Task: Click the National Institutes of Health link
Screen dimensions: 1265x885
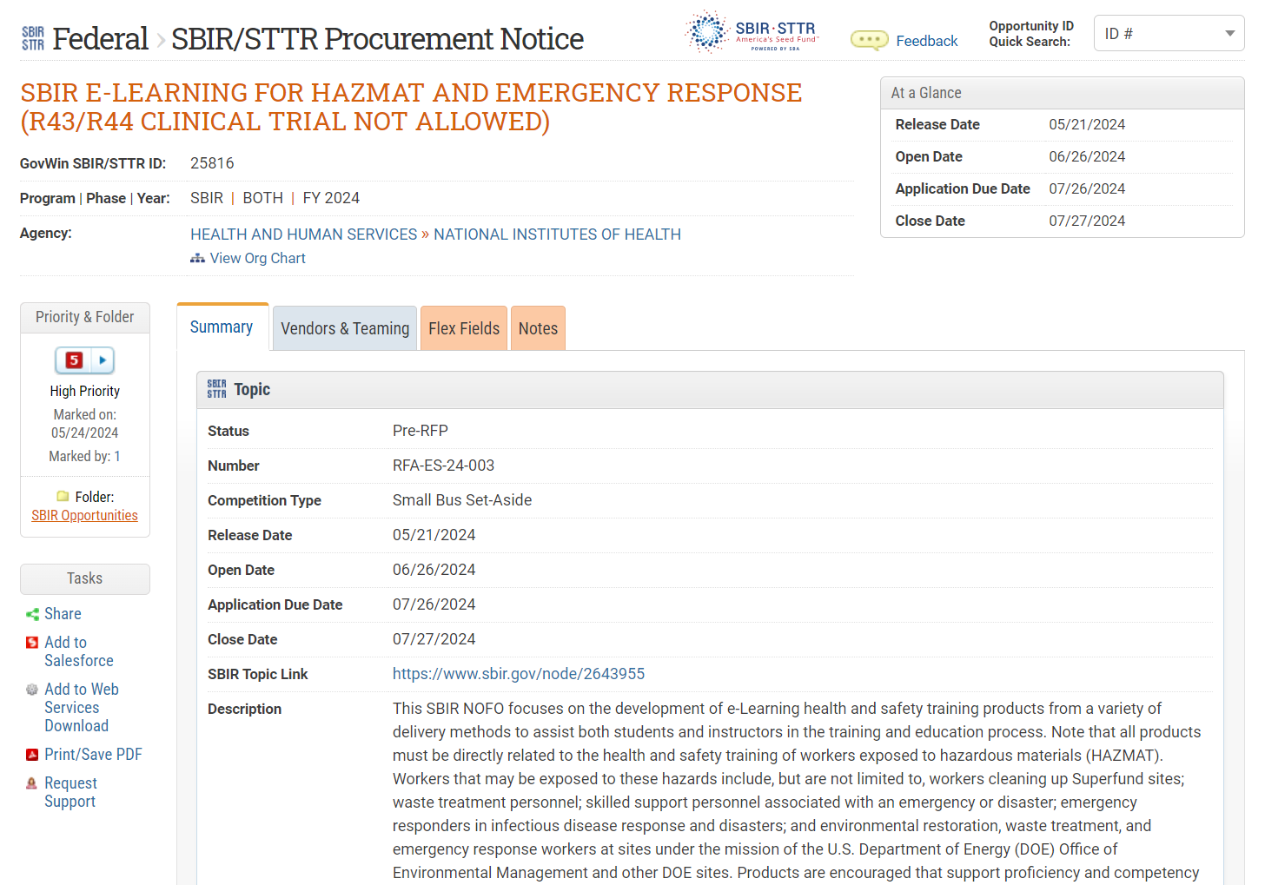Action: [x=557, y=234]
